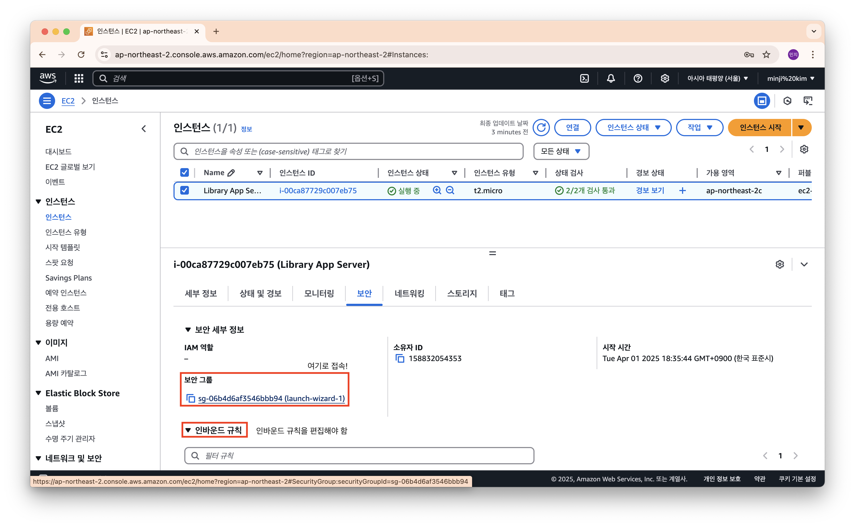The width and height of the screenshot is (855, 527).
Task: Uncheck the Library App Server row checkbox
Action: click(184, 190)
